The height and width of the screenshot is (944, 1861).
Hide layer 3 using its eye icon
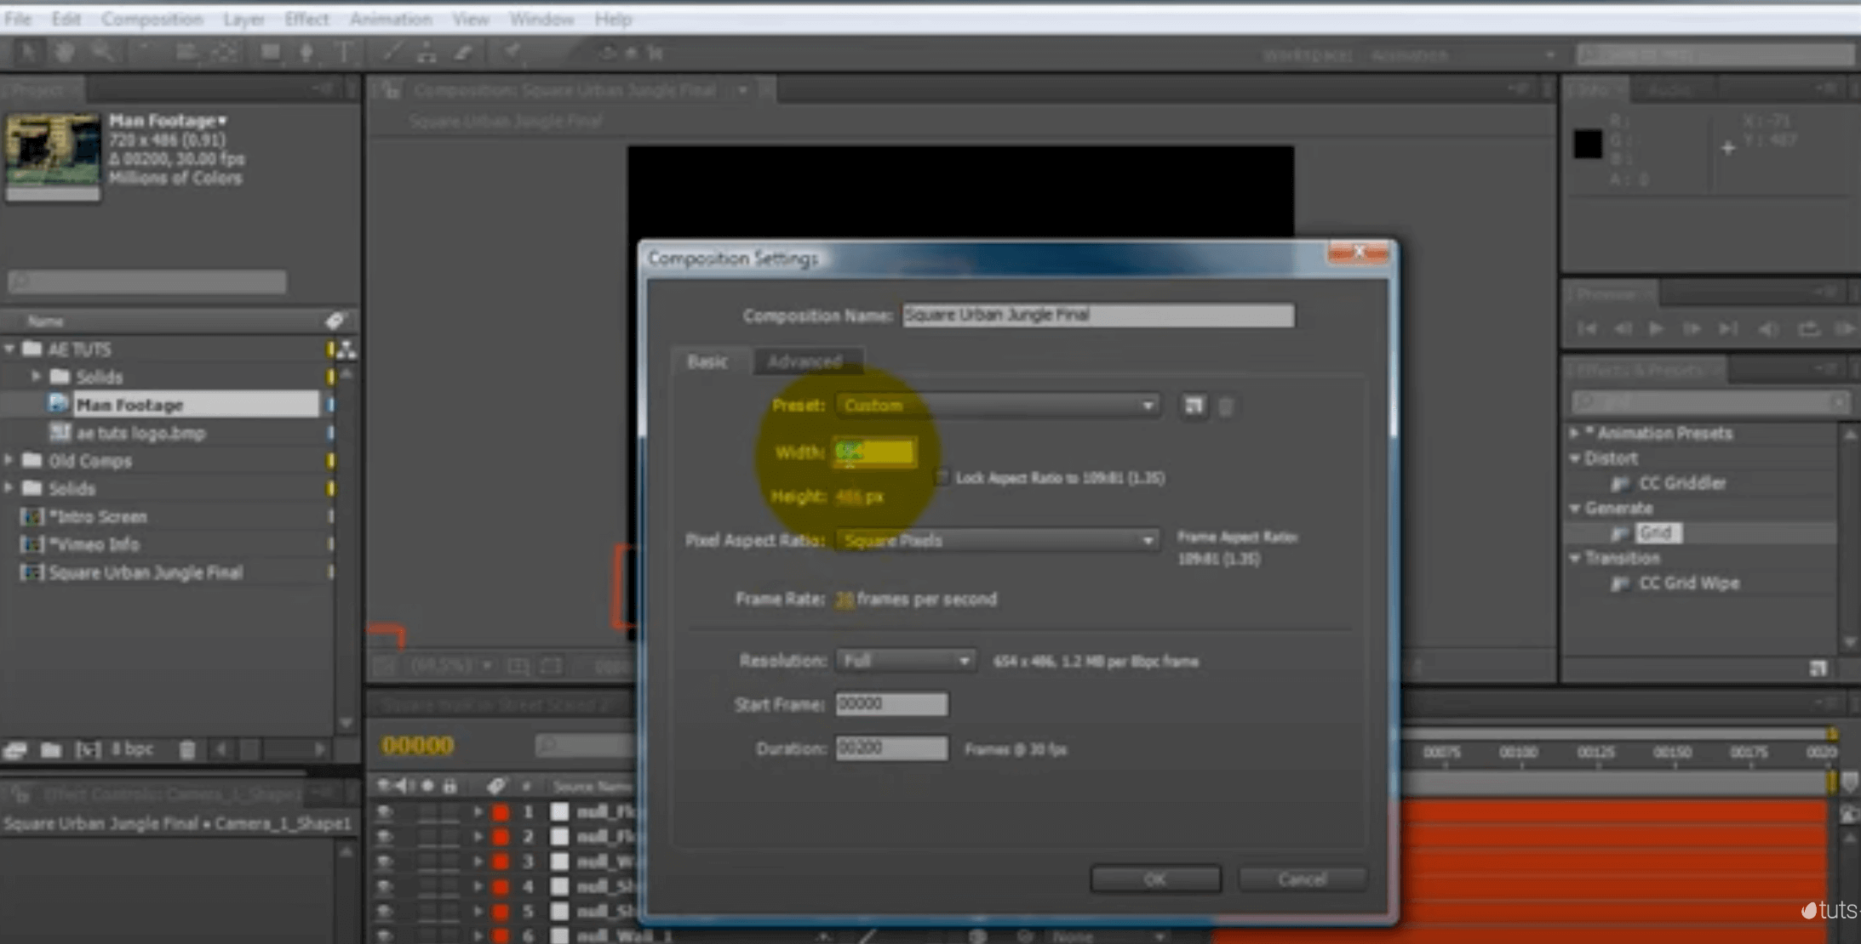coord(385,862)
